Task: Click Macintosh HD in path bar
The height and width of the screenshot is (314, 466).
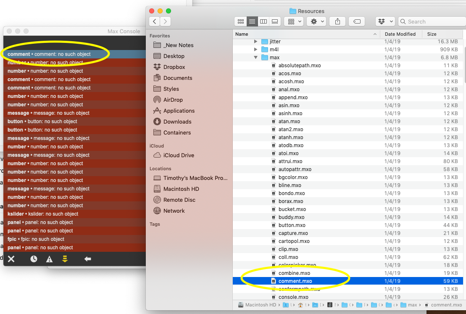Action: pos(257,305)
